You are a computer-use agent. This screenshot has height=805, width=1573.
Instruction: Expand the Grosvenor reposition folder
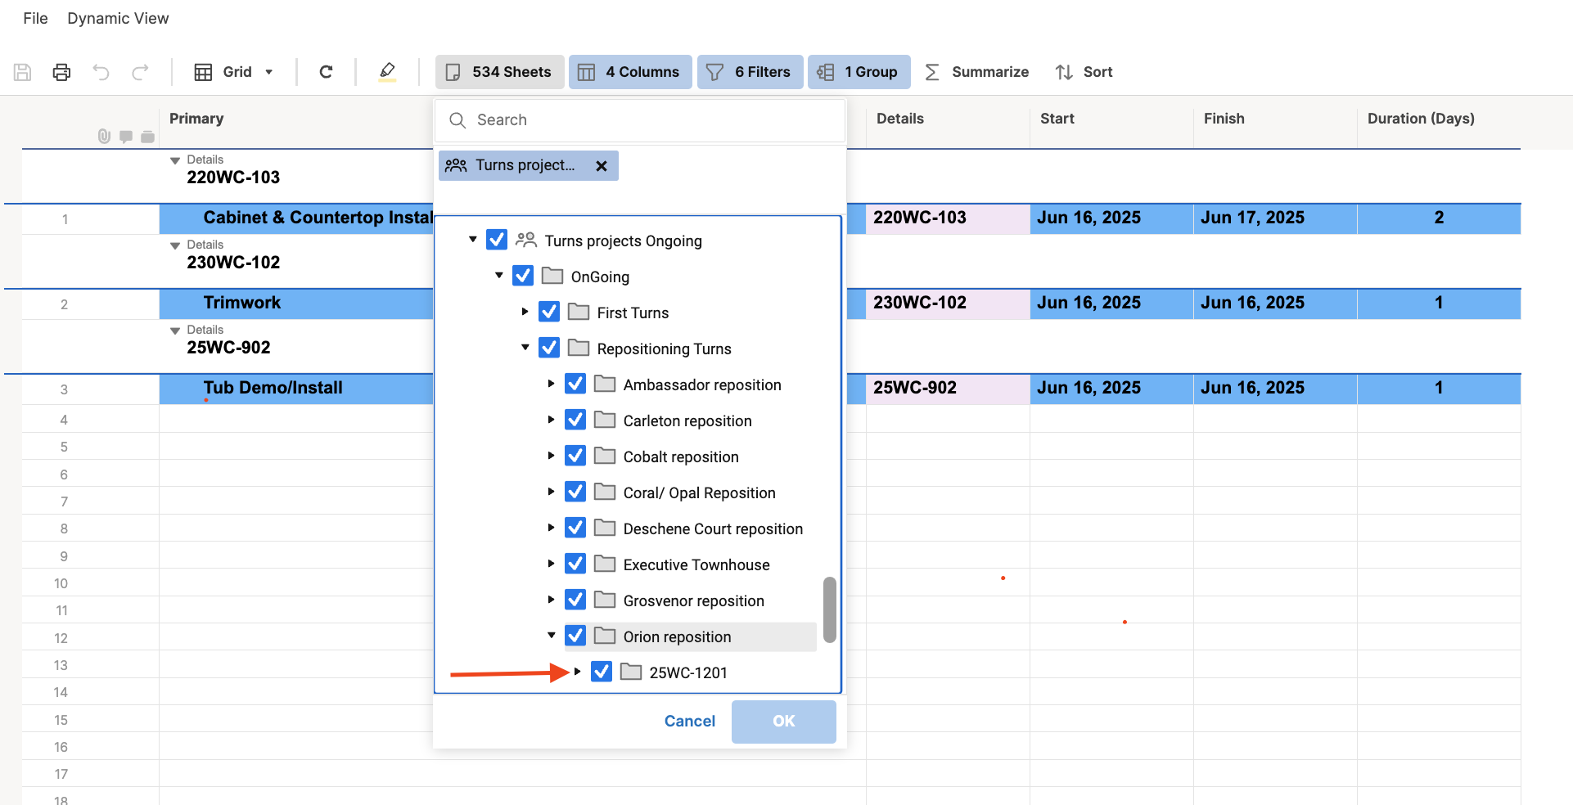coord(551,600)
